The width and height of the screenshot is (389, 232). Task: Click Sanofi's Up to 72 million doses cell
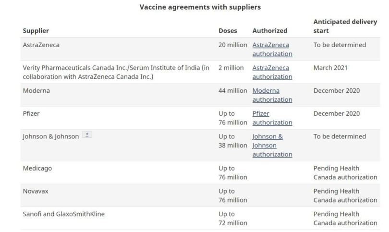click(x=232, y=219)
